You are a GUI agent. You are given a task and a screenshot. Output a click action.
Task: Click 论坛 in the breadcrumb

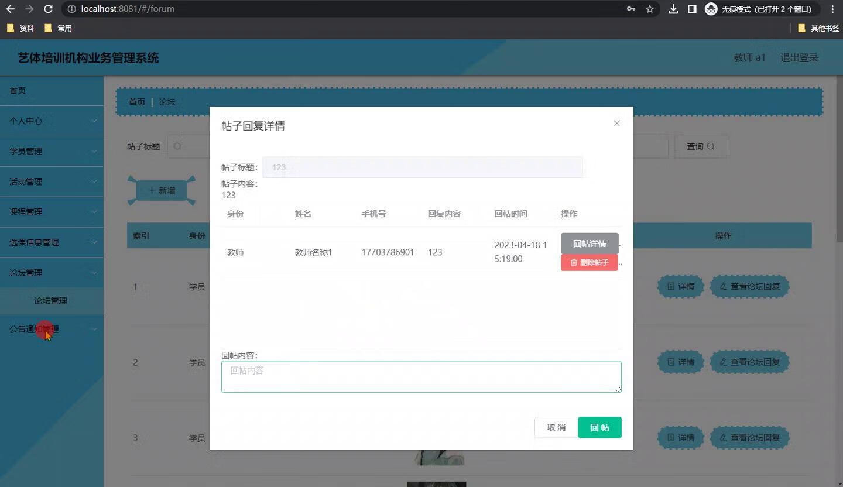tap(167, 102)
